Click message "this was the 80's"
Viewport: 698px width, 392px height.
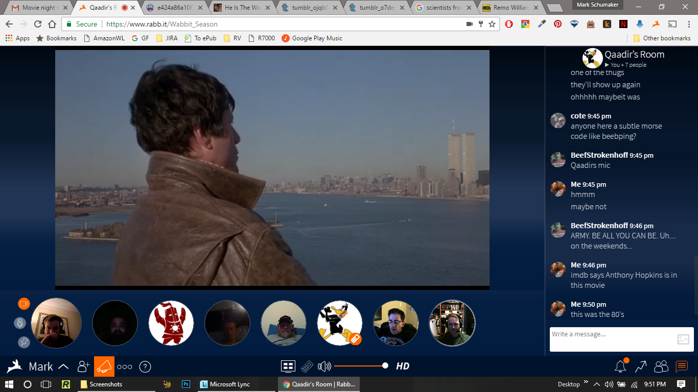(597, 314)
